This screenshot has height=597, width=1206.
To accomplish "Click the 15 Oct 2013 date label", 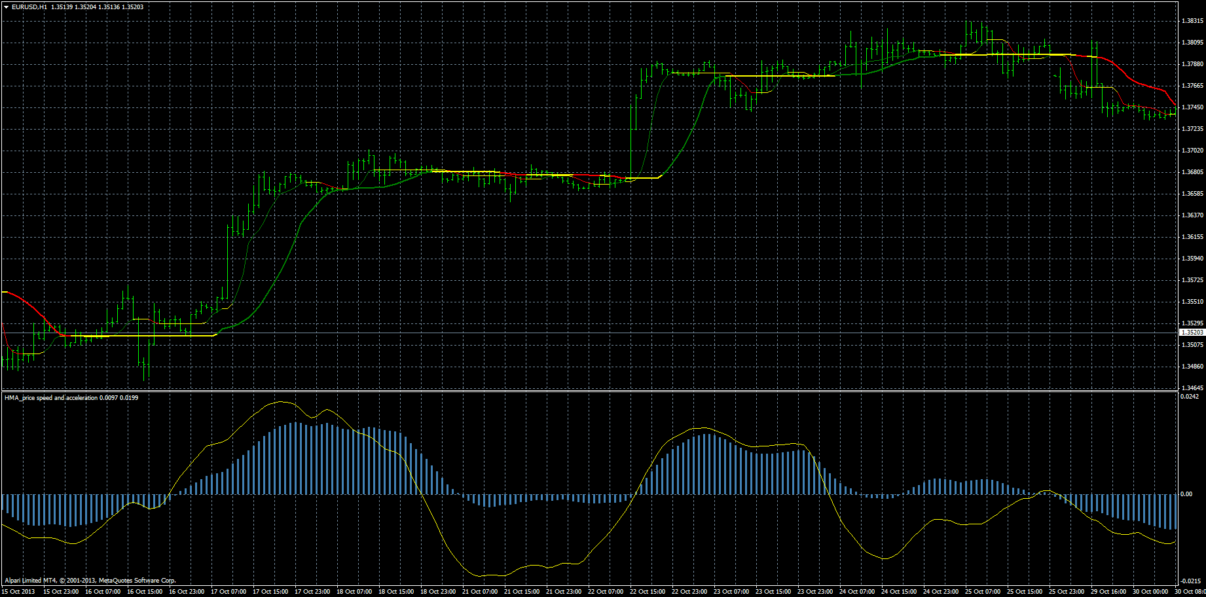I will click(x=18, y=592).
